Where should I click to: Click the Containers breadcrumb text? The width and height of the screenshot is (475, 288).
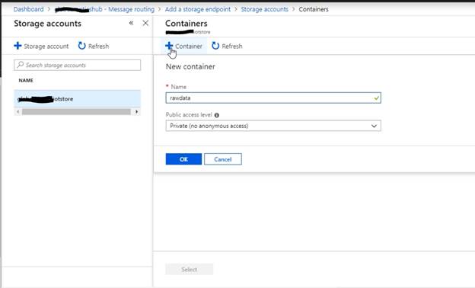click(x=314, y=9)
